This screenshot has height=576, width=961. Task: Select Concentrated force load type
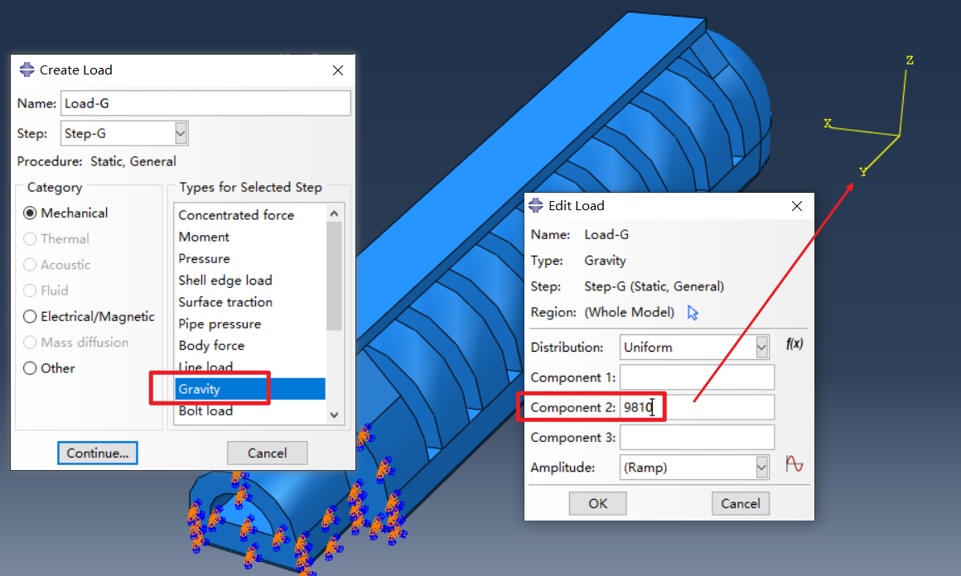pos(235,214)
